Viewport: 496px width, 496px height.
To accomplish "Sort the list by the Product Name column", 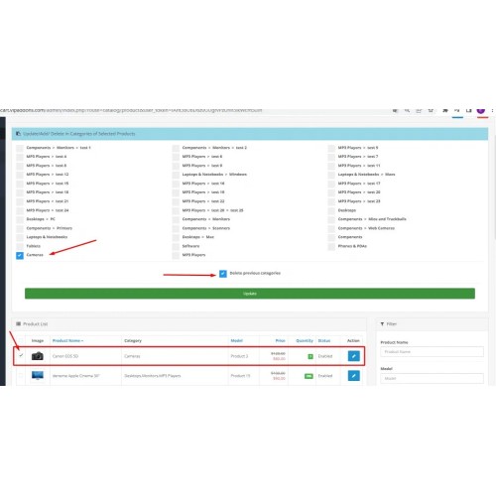I will pos(67,340).
